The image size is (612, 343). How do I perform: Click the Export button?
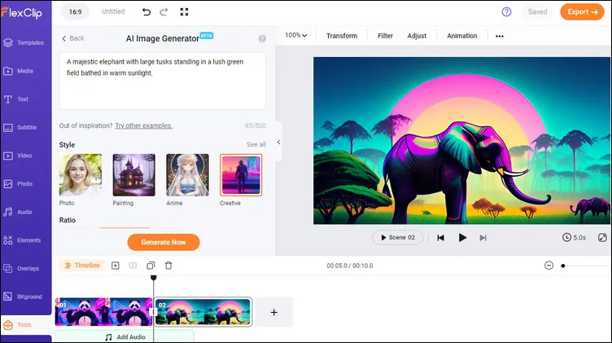582,12
